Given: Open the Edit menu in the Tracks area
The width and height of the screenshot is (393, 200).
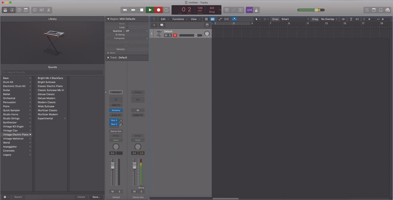Looking at the screenshot, I should point(163,19).
